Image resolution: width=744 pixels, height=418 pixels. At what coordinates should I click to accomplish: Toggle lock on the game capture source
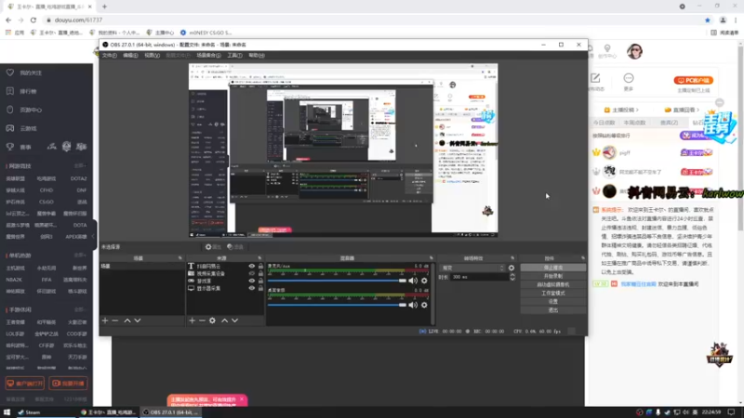(260, 281)
